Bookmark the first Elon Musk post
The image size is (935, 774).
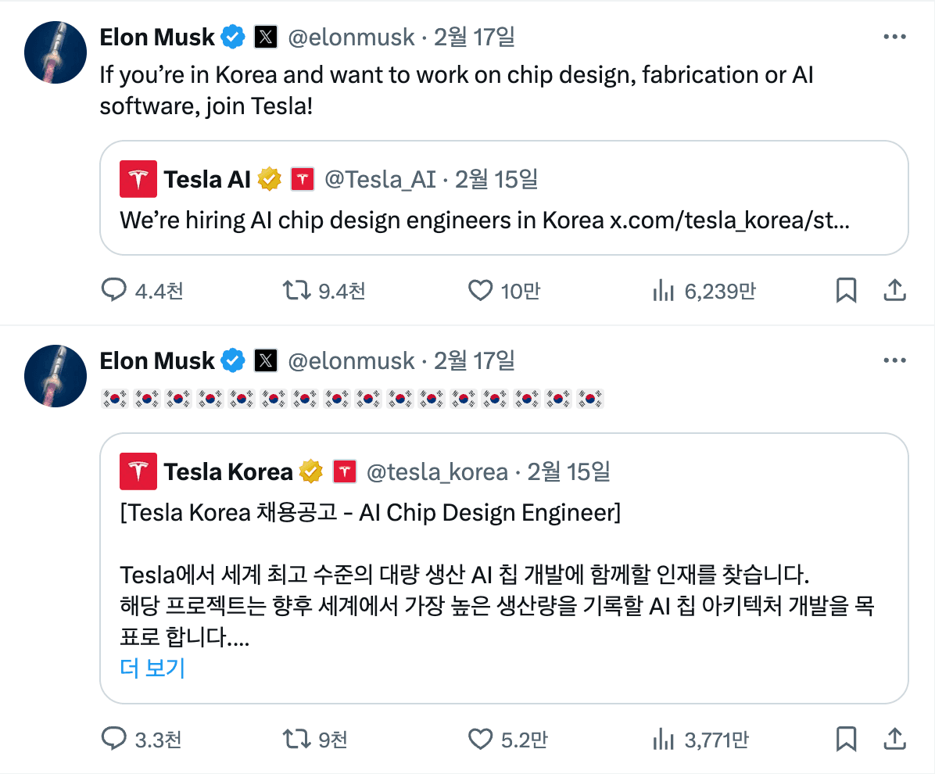click(846, 291)
